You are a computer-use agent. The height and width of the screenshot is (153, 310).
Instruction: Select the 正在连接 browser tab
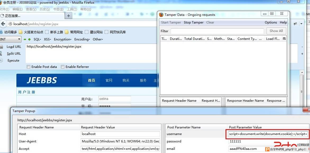32,16
